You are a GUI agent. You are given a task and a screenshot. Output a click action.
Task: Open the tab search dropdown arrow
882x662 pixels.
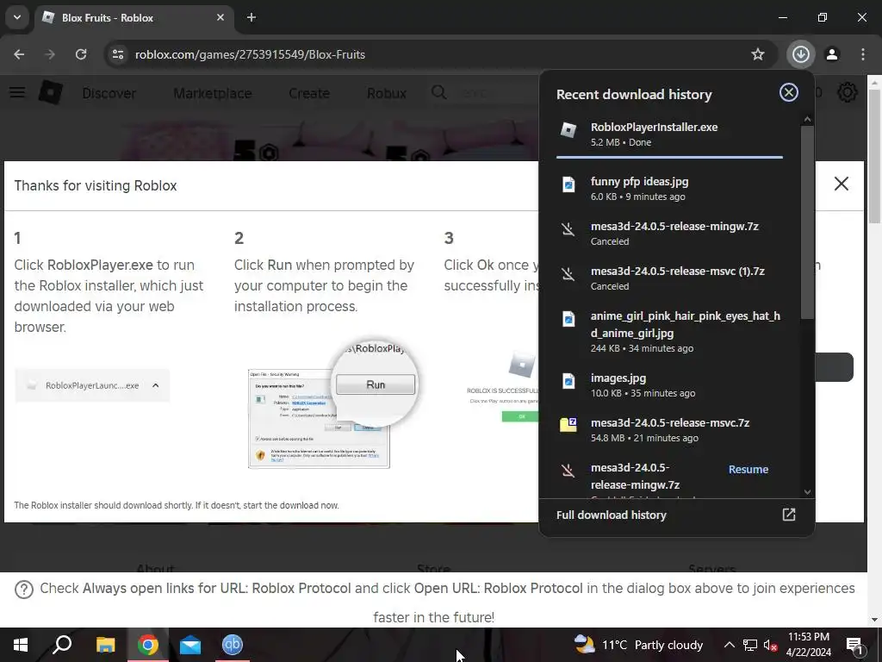tap(17, 17)
